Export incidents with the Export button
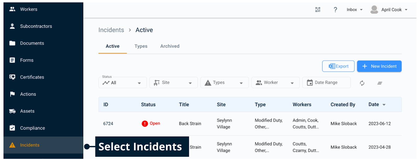This screenshot has height=163, width=420. click(x=338, y=66)
